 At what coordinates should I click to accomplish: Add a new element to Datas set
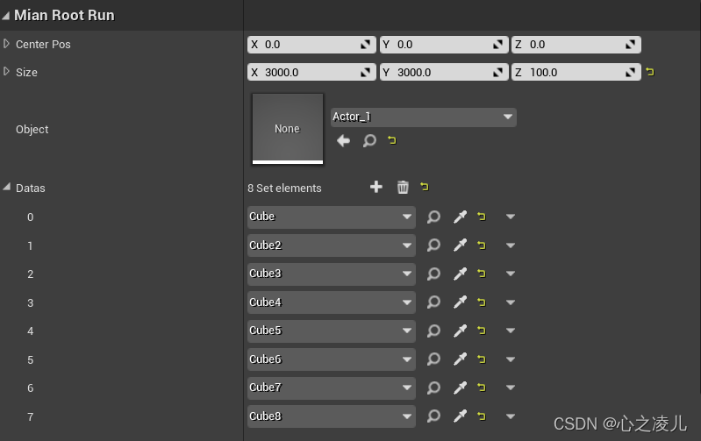(376, 187)
